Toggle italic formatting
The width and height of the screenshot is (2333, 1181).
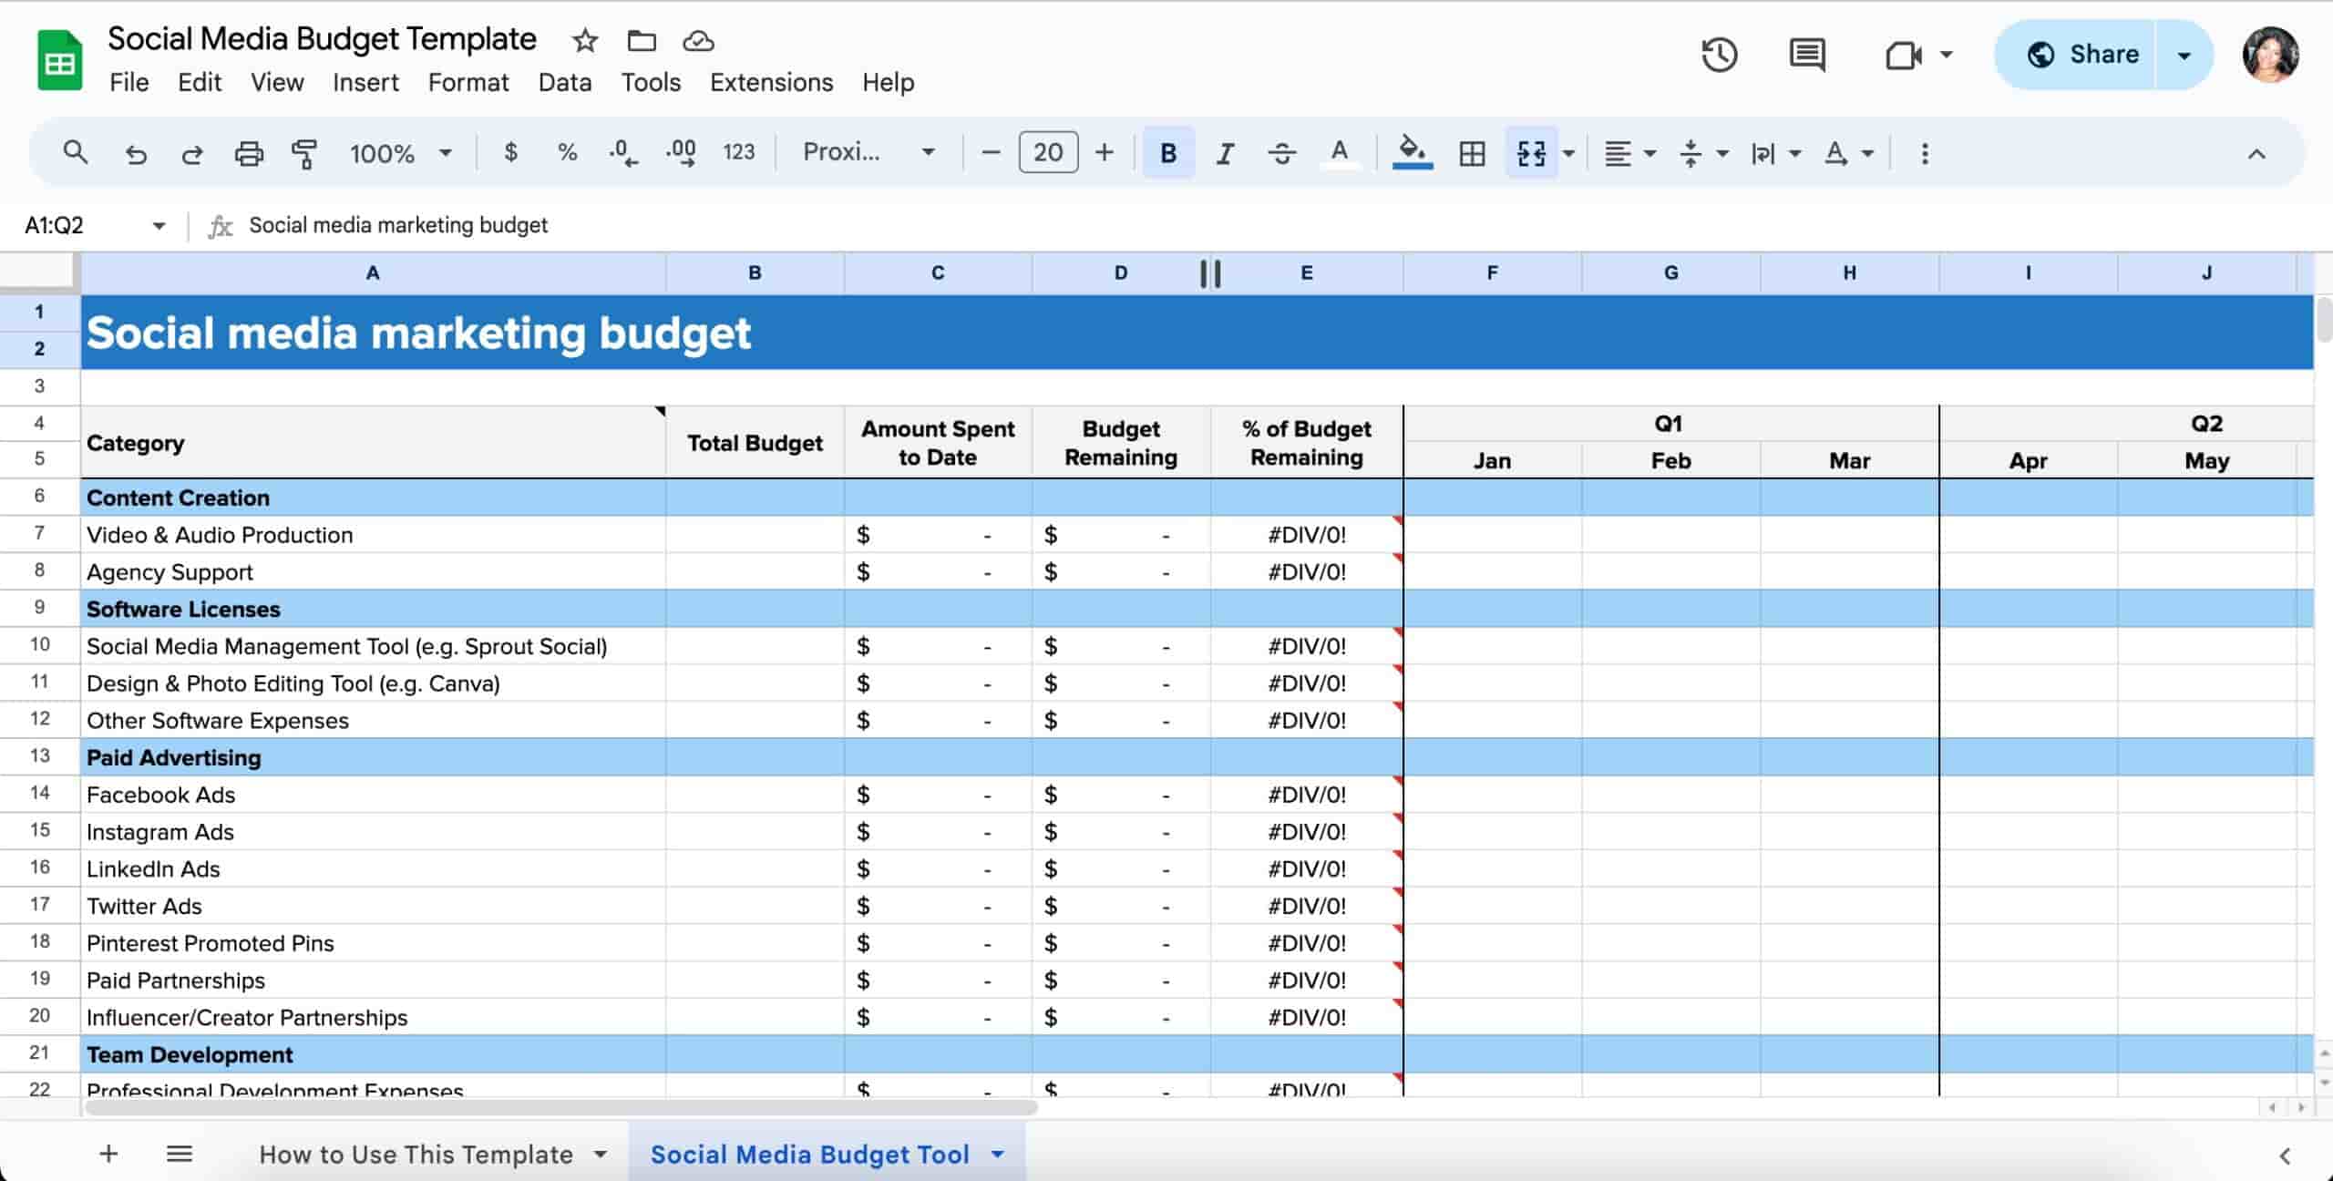(x=1225, y=152)
